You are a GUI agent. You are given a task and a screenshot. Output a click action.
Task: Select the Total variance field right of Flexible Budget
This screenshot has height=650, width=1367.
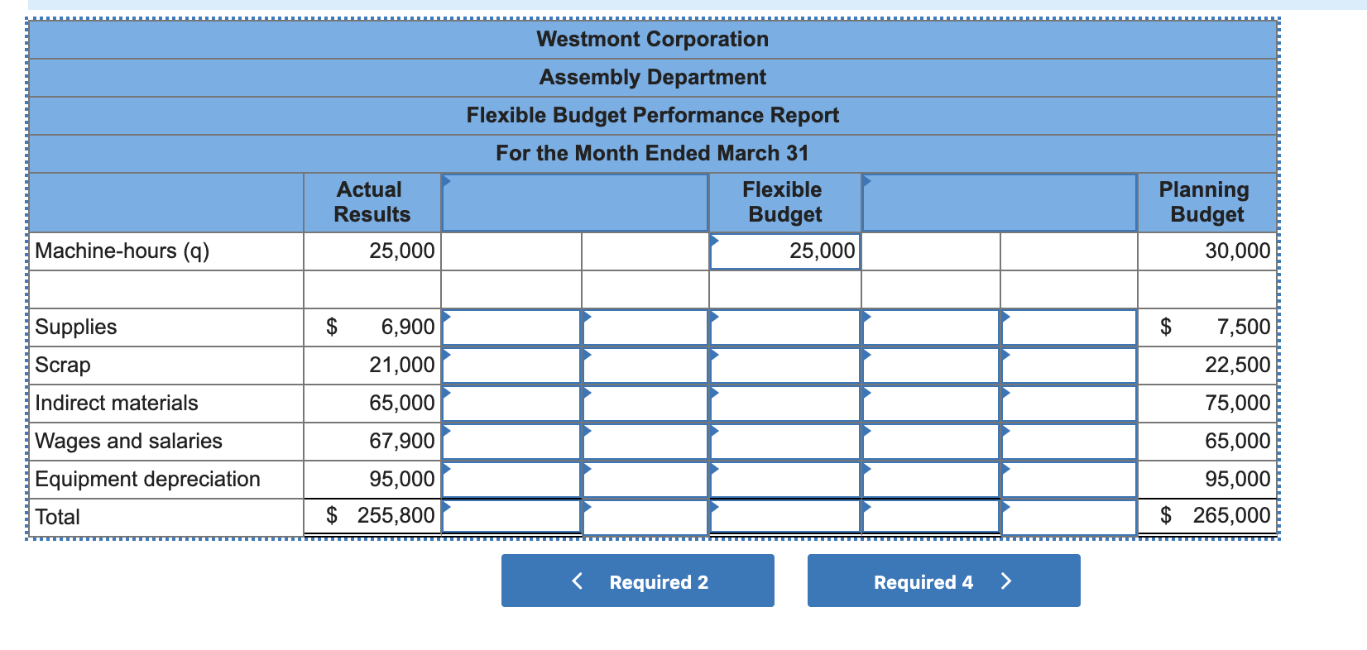click(x=931, y=517)
